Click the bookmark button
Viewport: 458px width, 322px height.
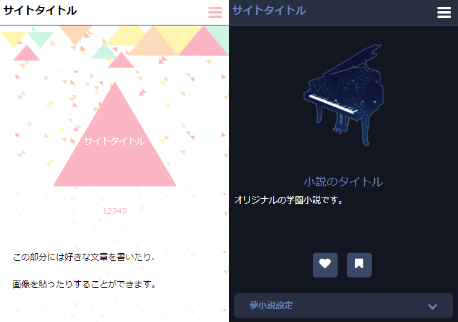359,265
